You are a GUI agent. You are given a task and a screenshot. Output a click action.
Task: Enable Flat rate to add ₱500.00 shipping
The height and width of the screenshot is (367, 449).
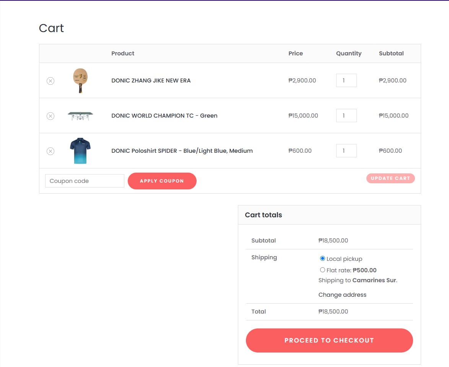tap(322, 270)
